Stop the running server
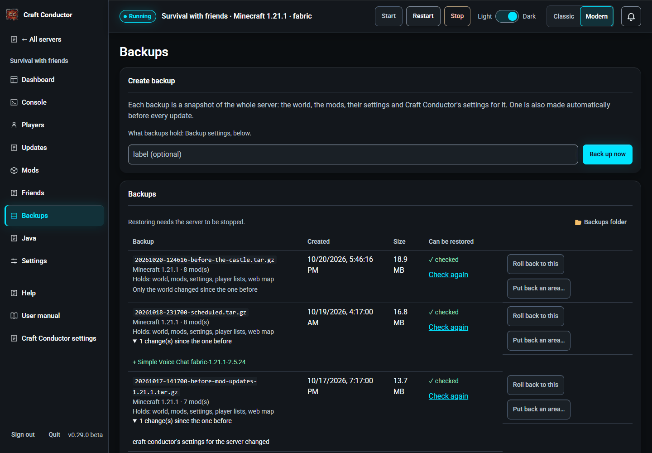The width and height of the screenshot is (652, 453). click(457, 16)
